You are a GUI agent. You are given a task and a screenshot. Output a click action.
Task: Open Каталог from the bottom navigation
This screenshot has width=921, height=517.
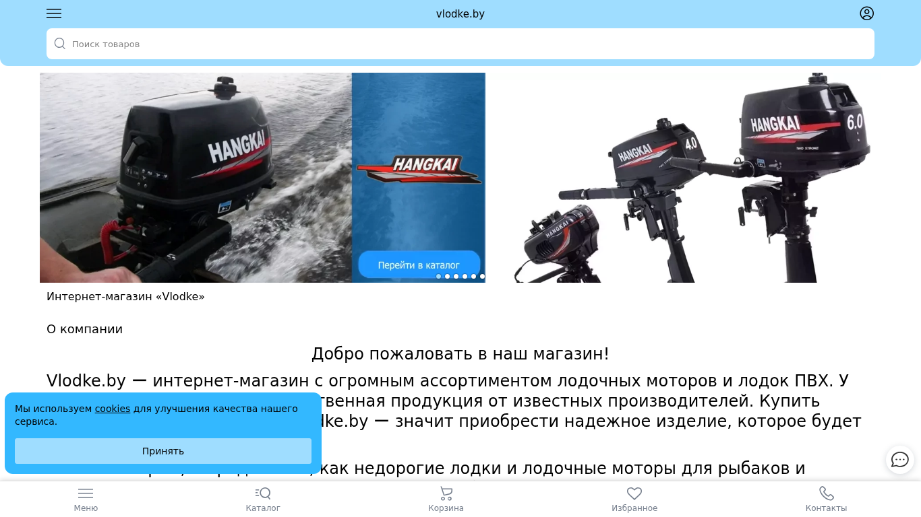pyautogui.click(x=263, y=499)
